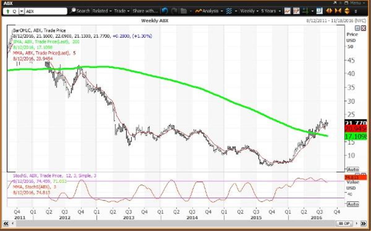371x231 pixels.
Task: Toggle the green crosshair cursor tool
Action: tap(306, 11)
